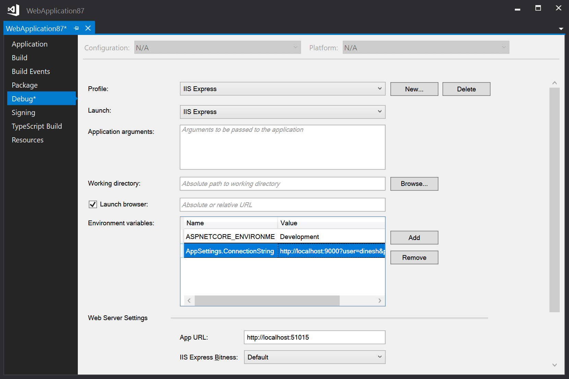Click right arrow of environment variables scrollbar

380,301
